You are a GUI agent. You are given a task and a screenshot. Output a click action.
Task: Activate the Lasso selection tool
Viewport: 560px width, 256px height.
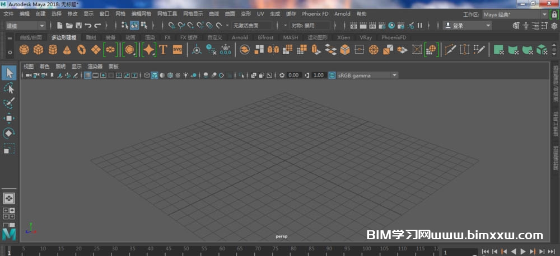(x=9, y=88)
